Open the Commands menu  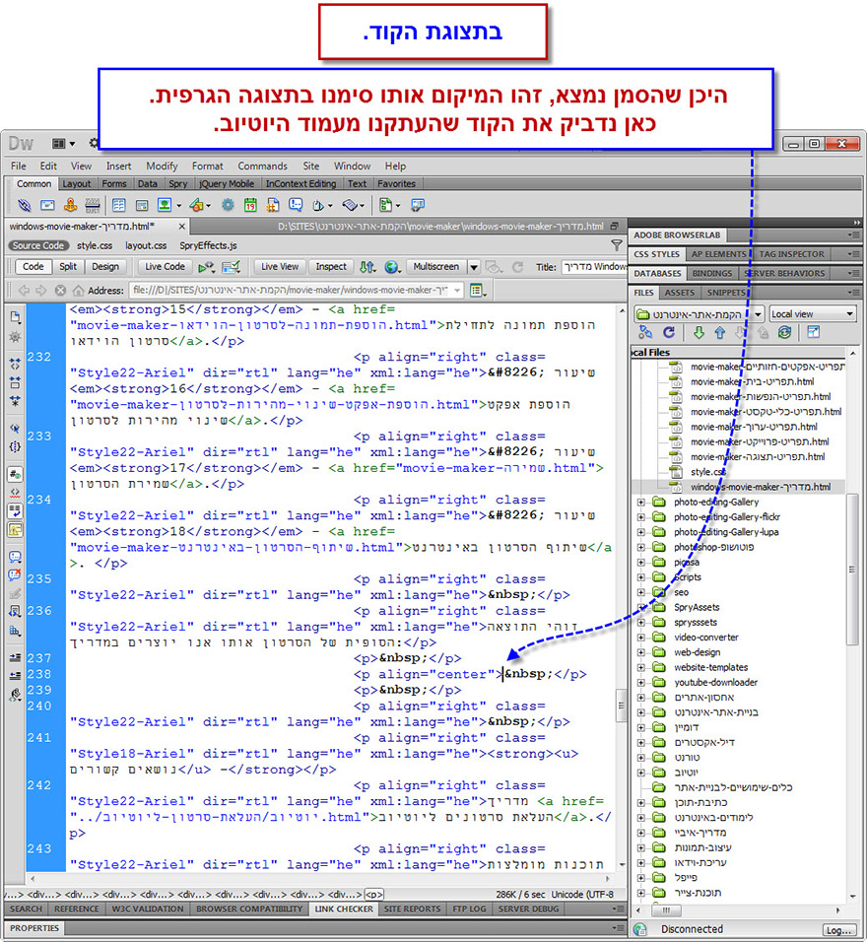pyautogui.click(x=263, y=166)
